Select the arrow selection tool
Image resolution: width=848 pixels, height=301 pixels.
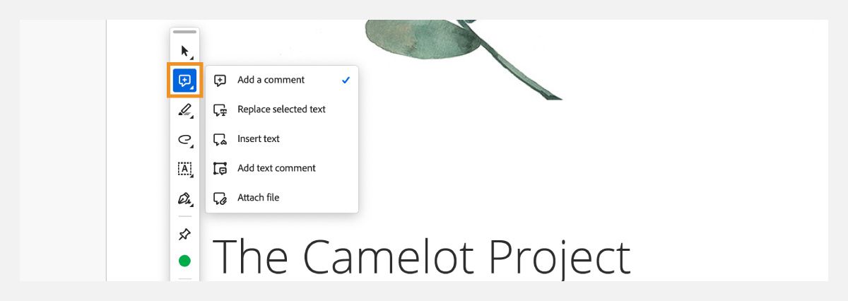[x=184, y=51]
